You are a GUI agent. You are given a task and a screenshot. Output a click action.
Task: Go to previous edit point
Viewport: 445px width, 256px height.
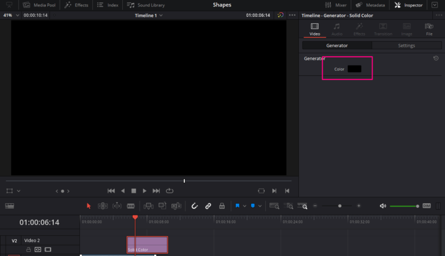click(x=287, y=191)
